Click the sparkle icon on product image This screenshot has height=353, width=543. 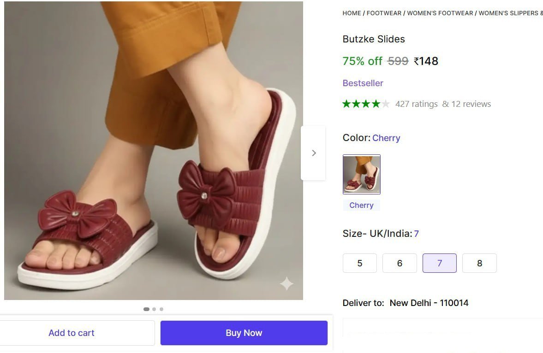pos(286,283)
